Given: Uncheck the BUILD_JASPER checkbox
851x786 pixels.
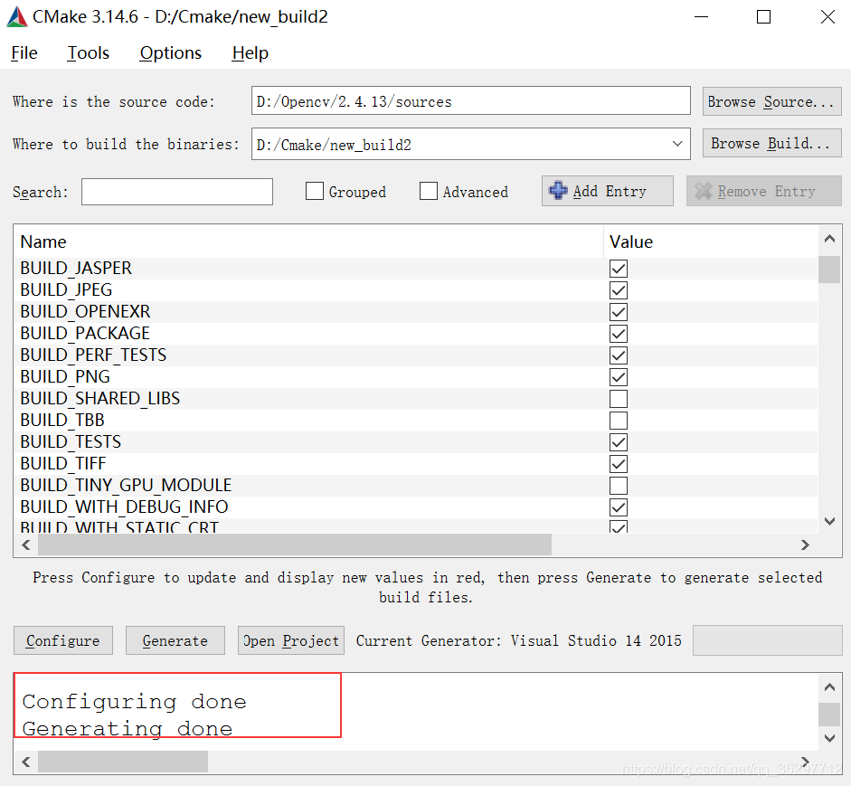Looking at the screenshot, I should [x=619, y=269].
